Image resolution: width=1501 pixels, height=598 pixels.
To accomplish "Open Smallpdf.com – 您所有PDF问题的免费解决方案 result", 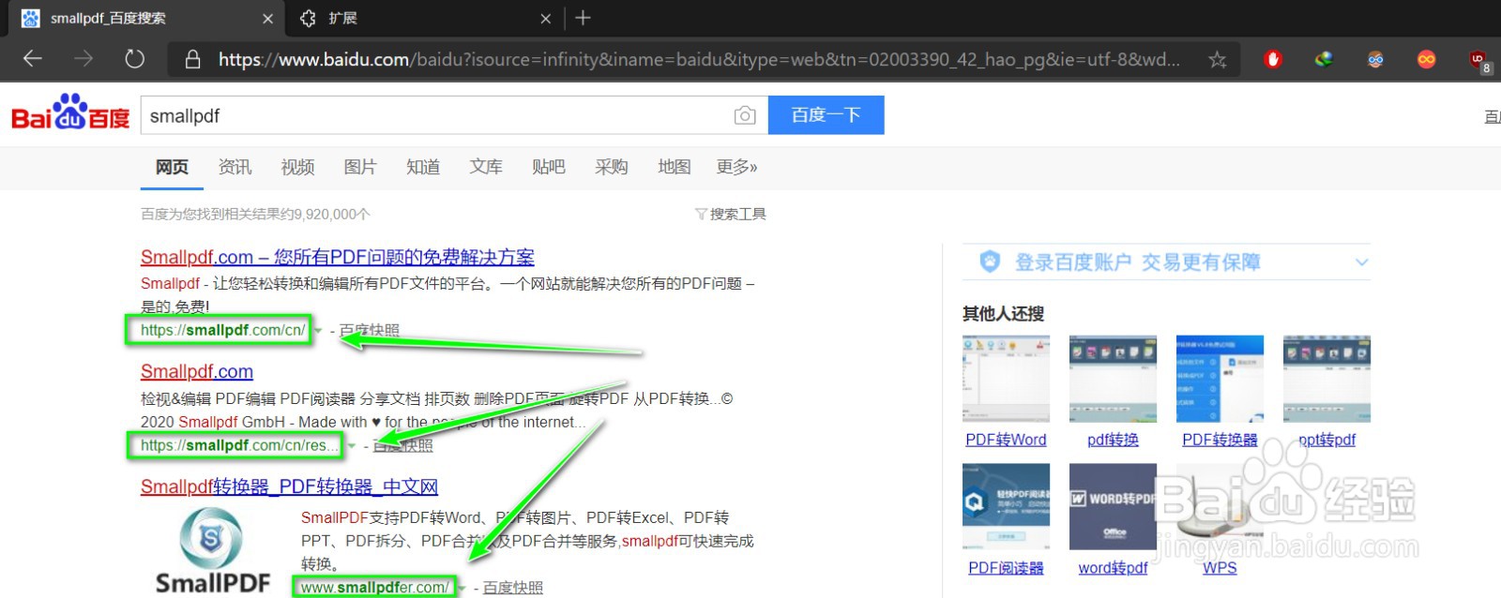I will (x=338, y=257).
